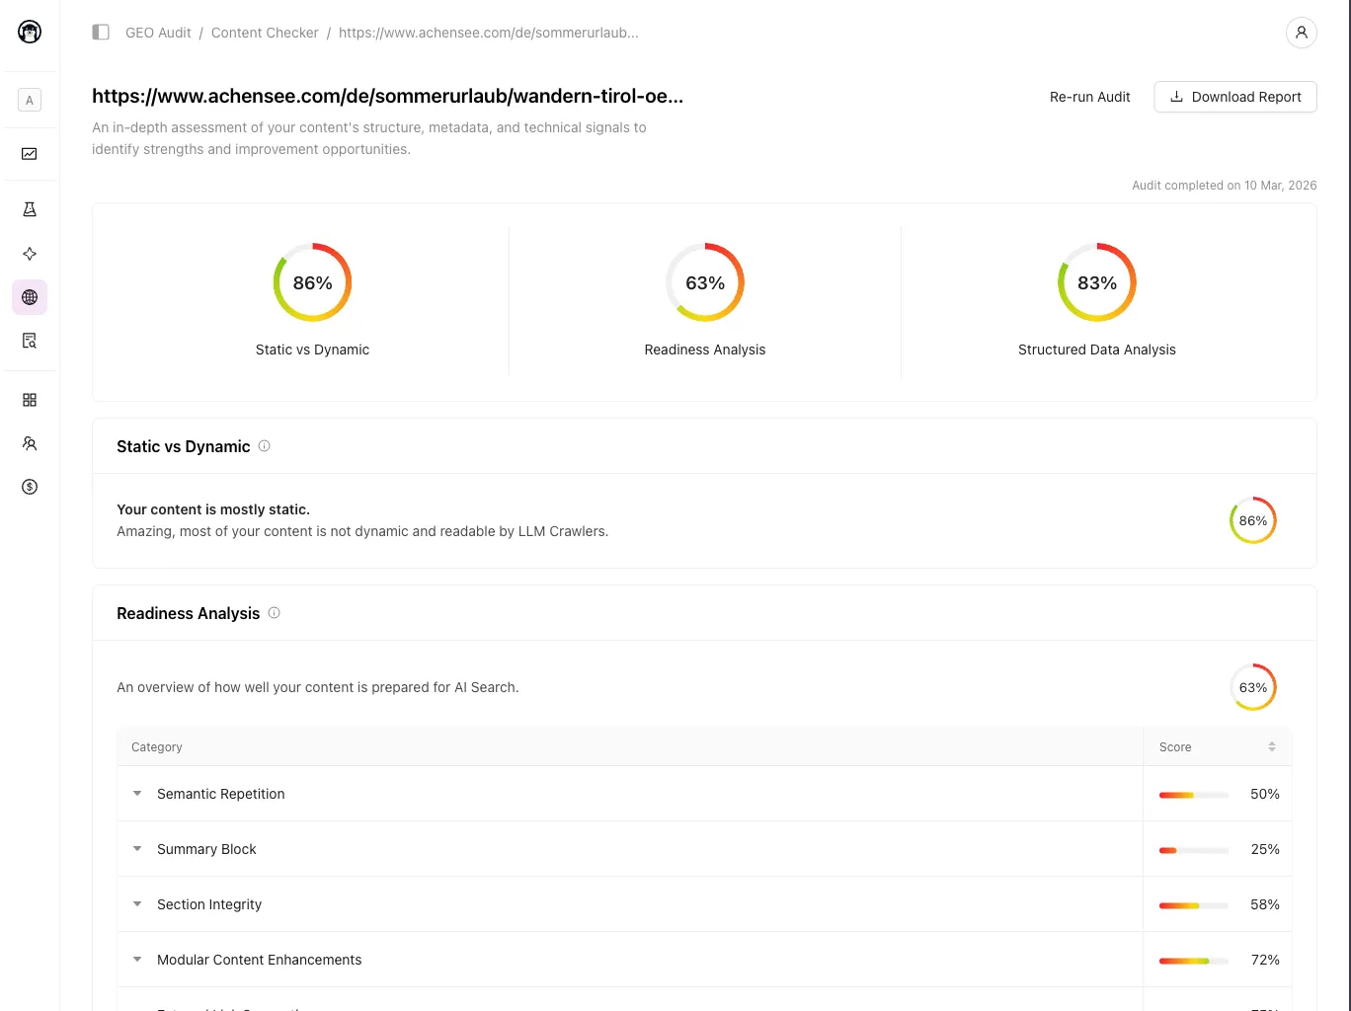The height and width of the screenshot is (1011, 1351).
Task: Click the Static vs Dynamic info icon
Action: (264, 446)
